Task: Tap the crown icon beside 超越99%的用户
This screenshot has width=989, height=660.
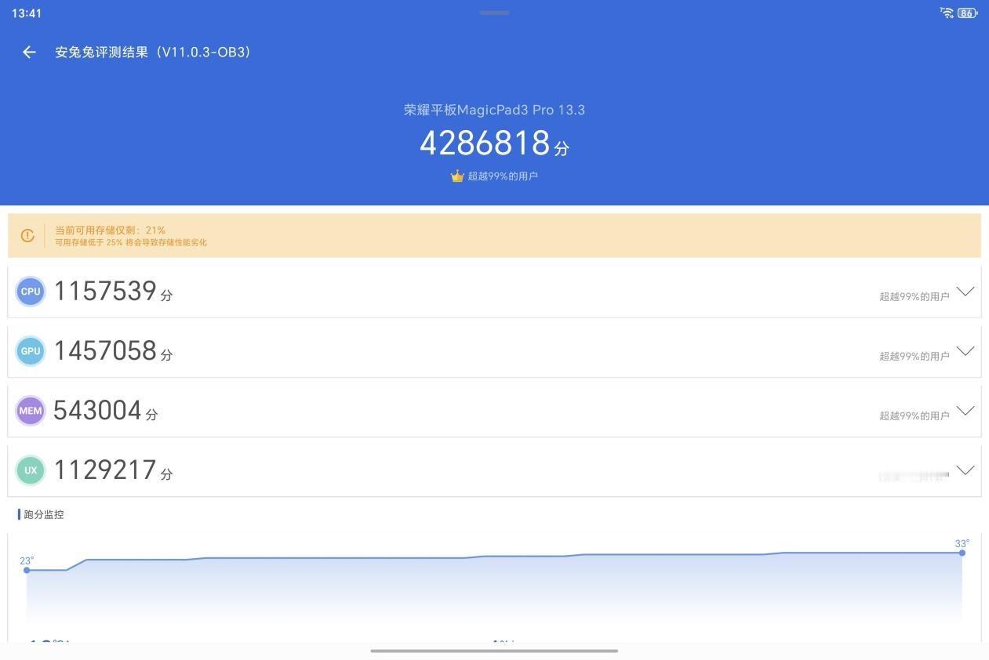Action: point(457,176)
